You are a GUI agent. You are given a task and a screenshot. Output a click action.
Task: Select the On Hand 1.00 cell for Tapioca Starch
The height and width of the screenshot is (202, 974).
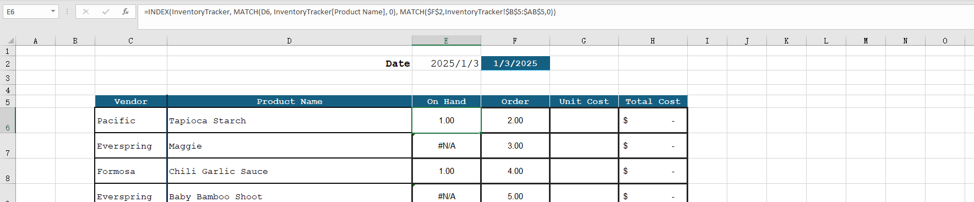tap(446, 120)
